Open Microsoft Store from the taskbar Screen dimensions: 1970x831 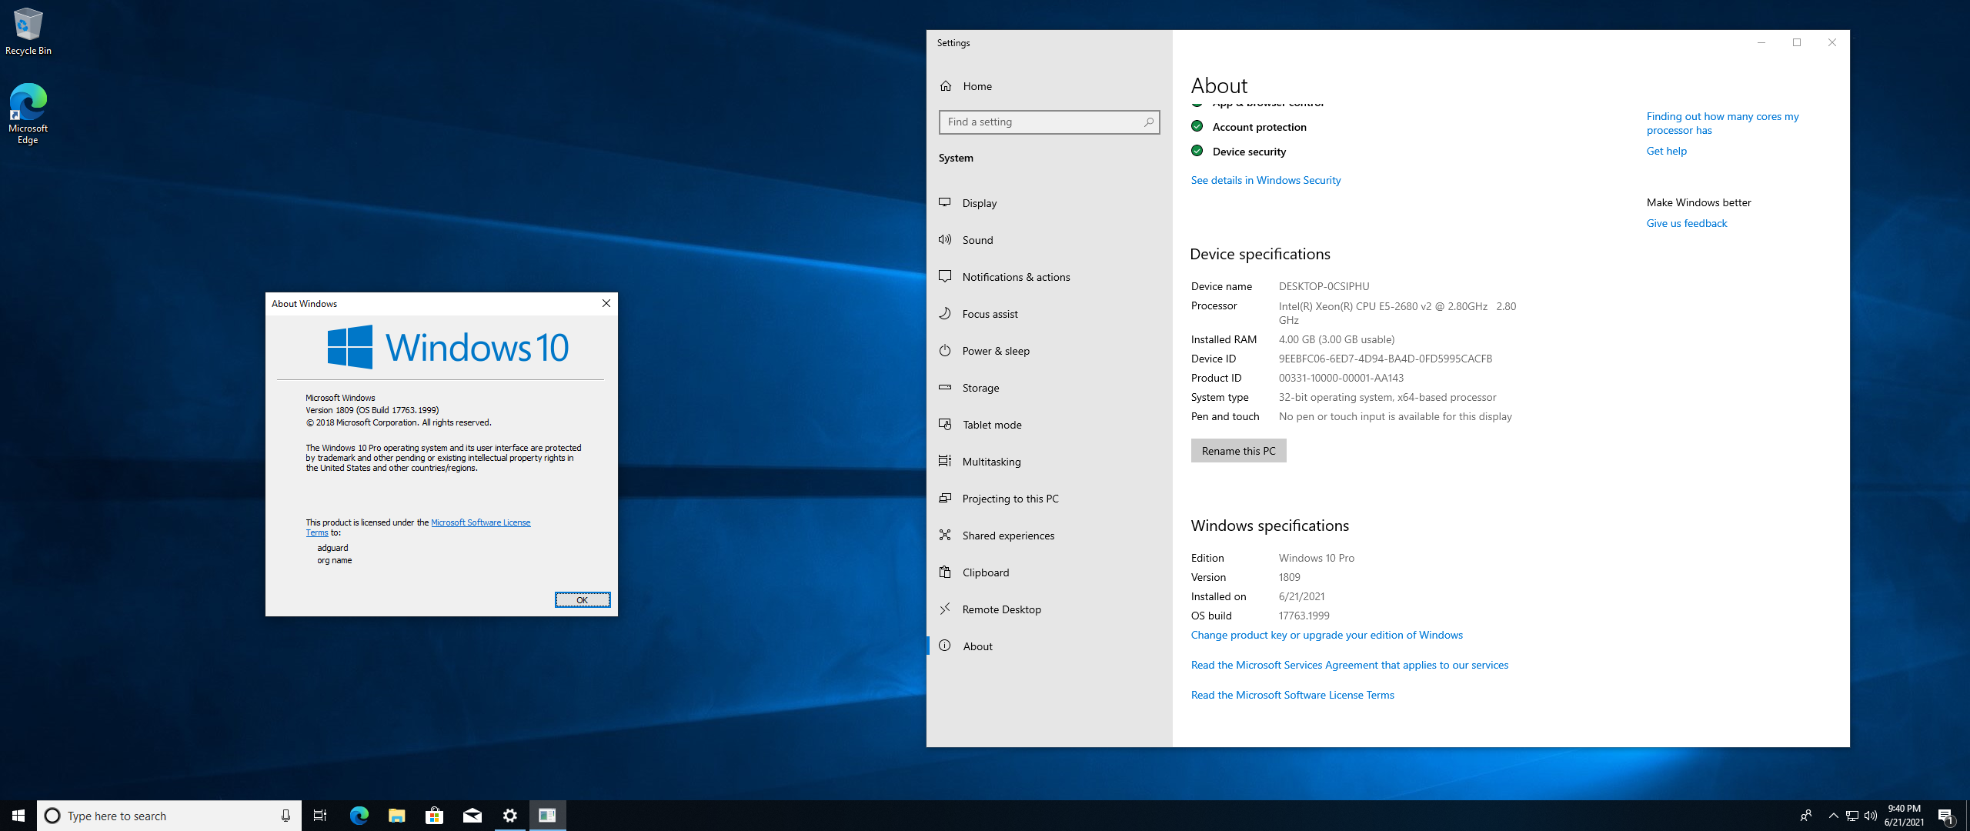click(434, 816)
